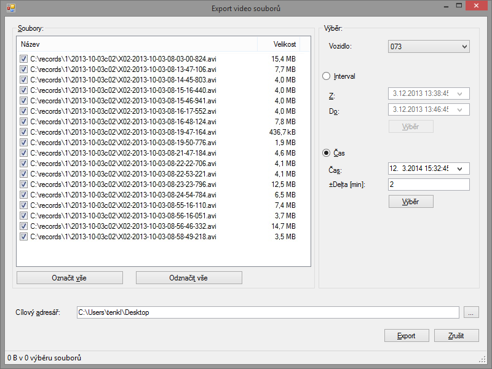492x369 pixels.
Task: Toggle checkbox for file 08-14-45-803.avi
Action: click(x=23, y=80)
